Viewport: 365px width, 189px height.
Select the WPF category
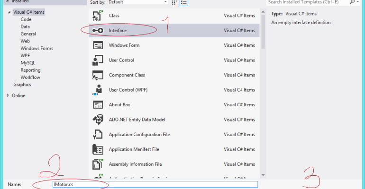(x=25, y=55)
